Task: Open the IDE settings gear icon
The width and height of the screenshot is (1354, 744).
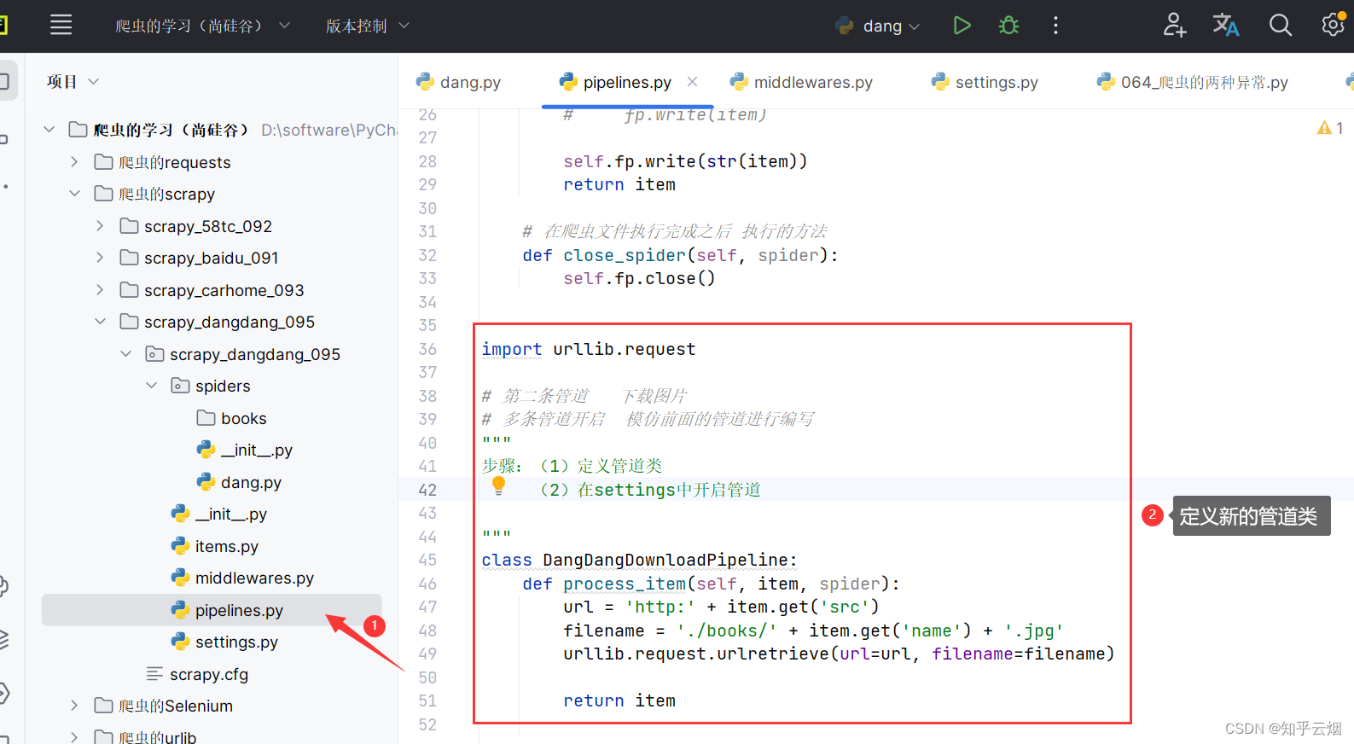Action: click(1333, 25)
